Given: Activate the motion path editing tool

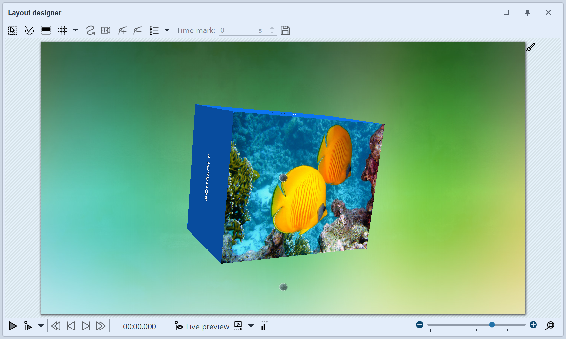Looking at the screenshot, I should (29, 30).
